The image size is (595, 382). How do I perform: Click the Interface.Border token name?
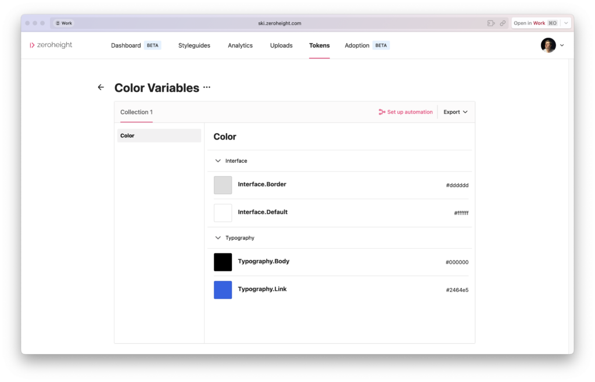(x=262, y=184)
